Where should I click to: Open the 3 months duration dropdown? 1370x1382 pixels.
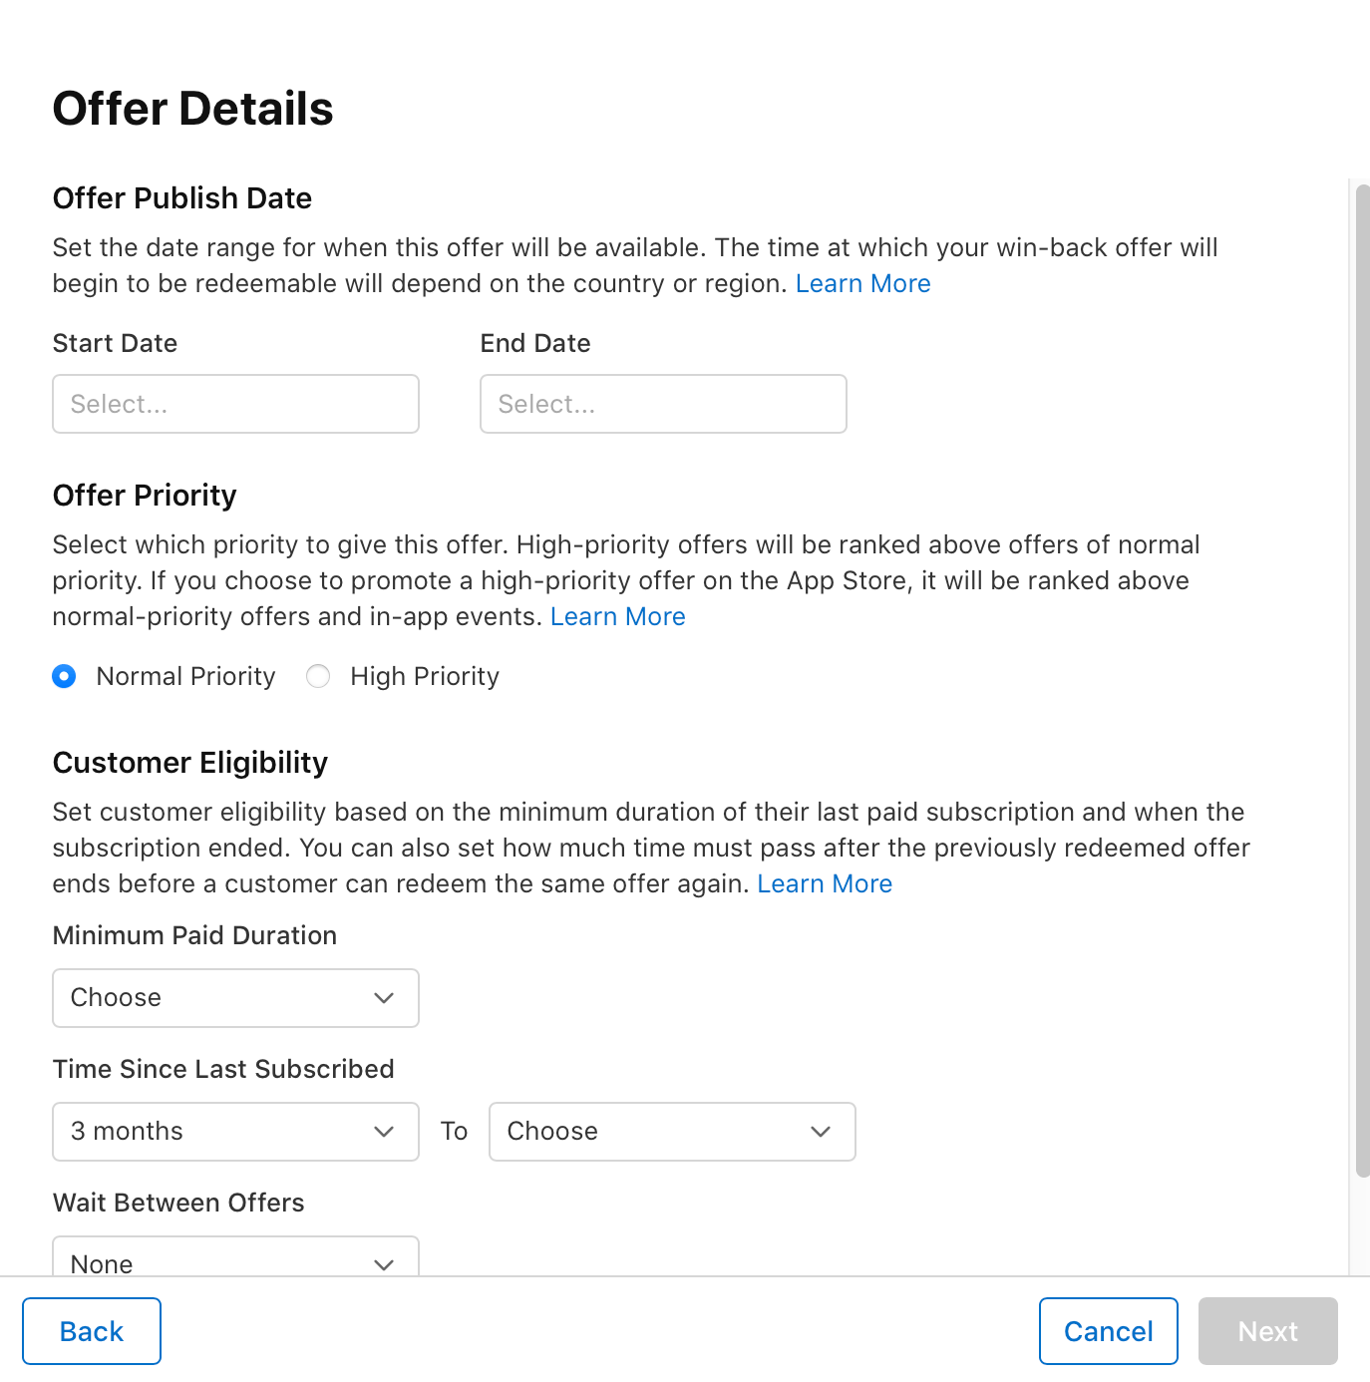pos(234,1132)
